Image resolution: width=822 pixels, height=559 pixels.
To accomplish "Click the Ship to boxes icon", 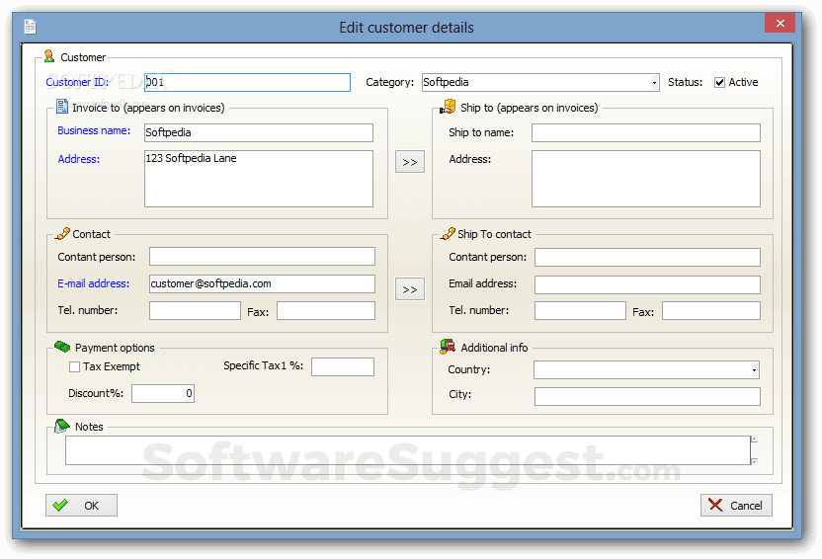I will click(448, 107).
